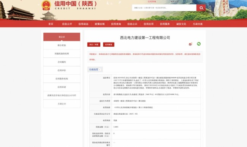
Task: Select 双随机抽查结果 in the sidebar
Action: click(x=62, y=54)
